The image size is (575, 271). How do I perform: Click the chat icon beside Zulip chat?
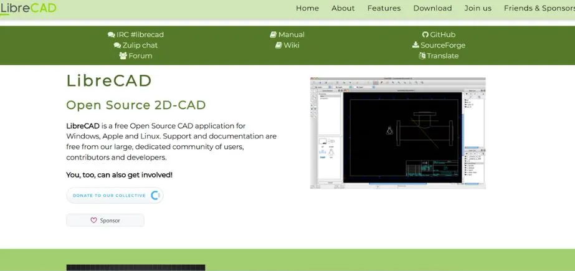tap(117, 45)
